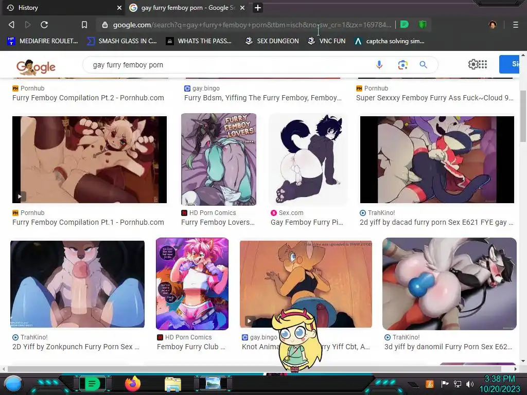The height and width of the screenshot is (395, 527).
Task: Click the browser forward arrow
Action: coord(28,25)
